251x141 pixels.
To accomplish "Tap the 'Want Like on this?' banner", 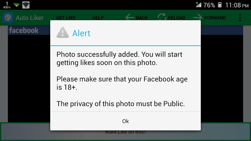I will click(126, 132).
